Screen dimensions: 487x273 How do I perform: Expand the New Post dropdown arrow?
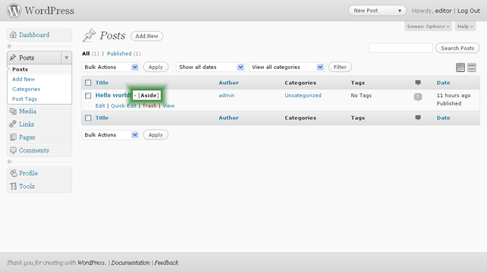coord(400,11)
